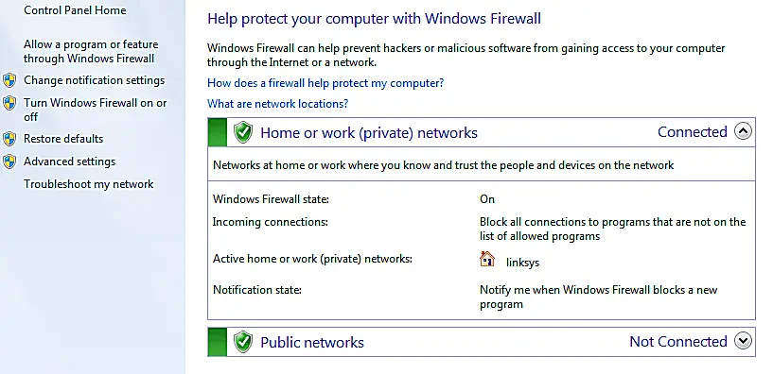The height and width of the screenshot is (374, 773).
Task: Open How does a firewall help protect my computer
Action: [x=325, y=83]
